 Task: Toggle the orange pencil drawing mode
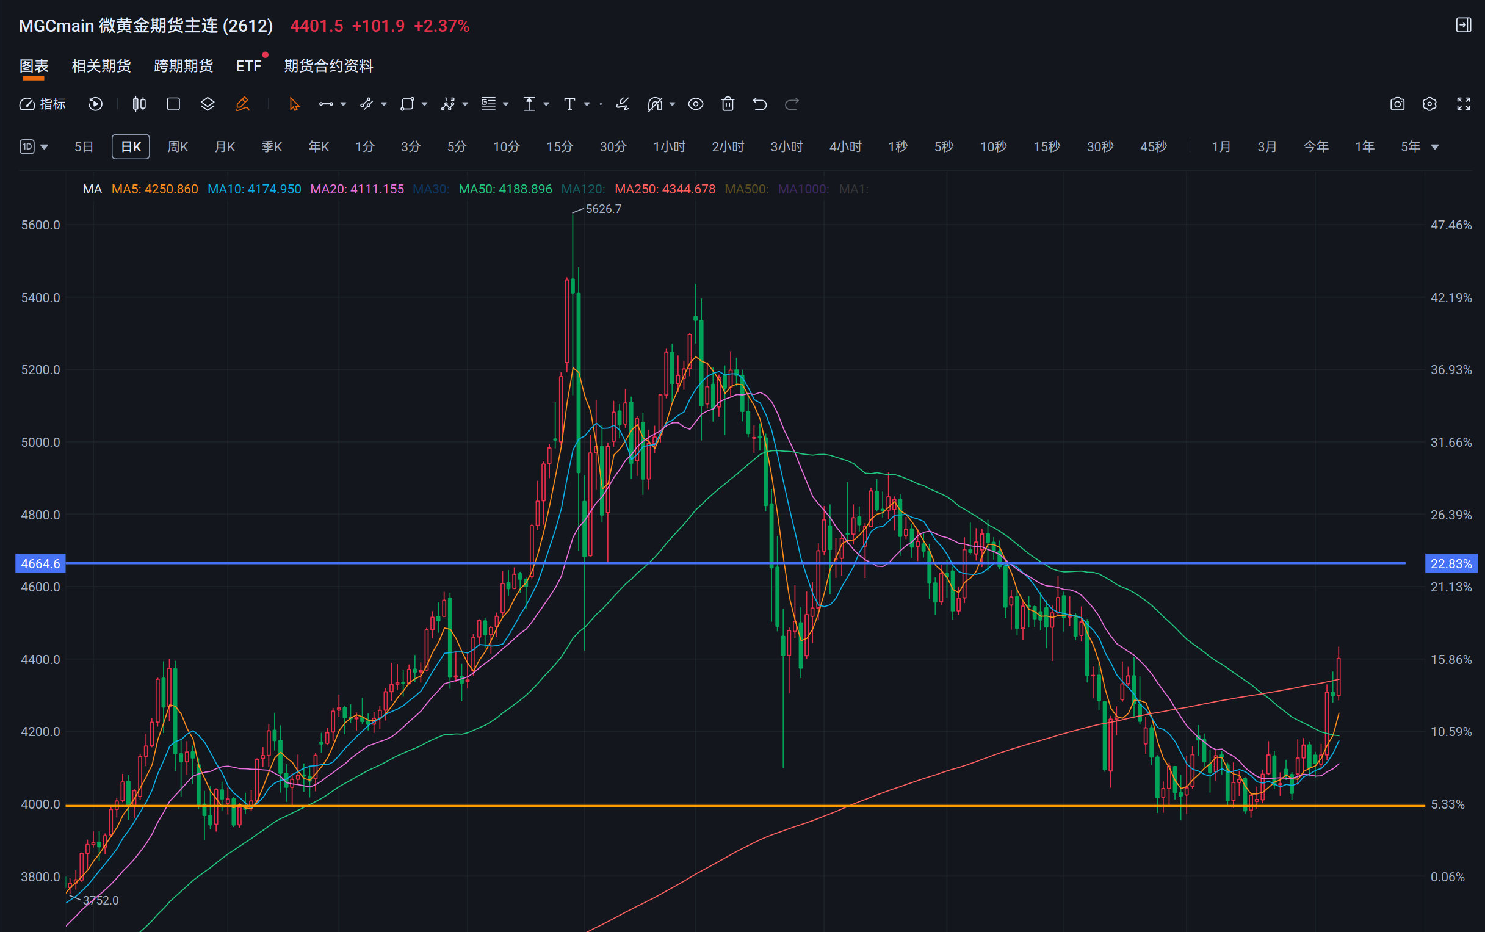pos(242,104)
